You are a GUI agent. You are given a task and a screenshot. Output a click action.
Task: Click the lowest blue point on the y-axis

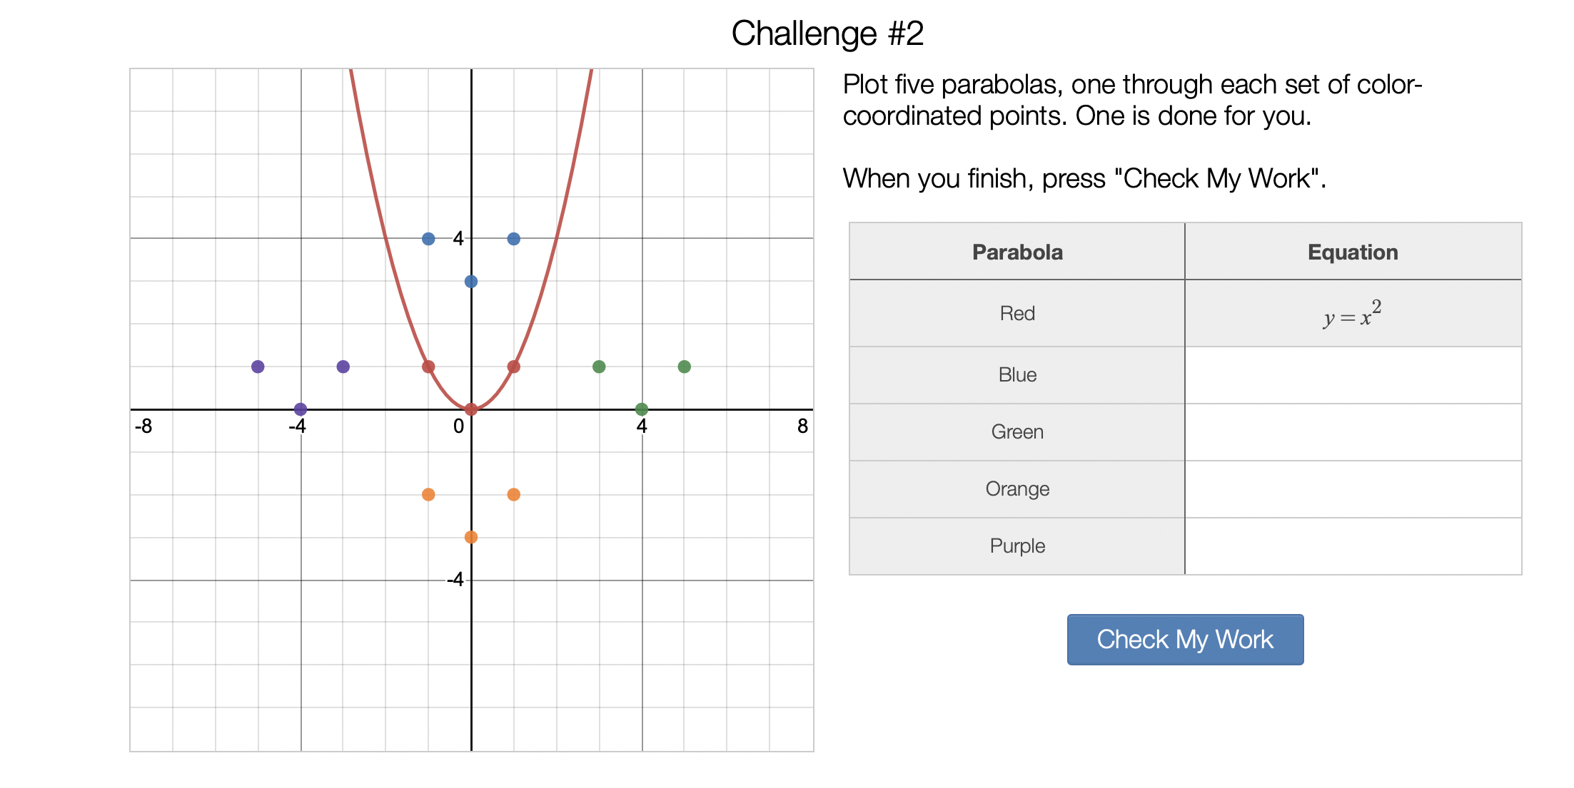pos(471,282)
